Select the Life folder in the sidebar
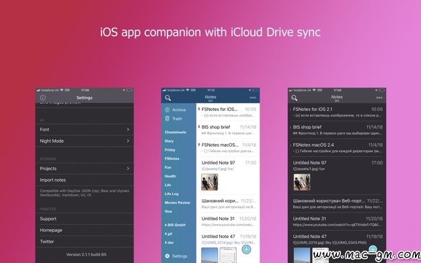Image resolution: width=421 pixels, height=263 pixels. pos(168,185)
